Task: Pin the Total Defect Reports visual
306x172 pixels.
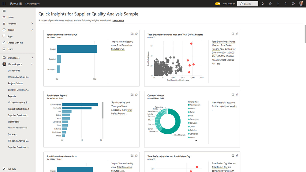Action: point(136,95)
